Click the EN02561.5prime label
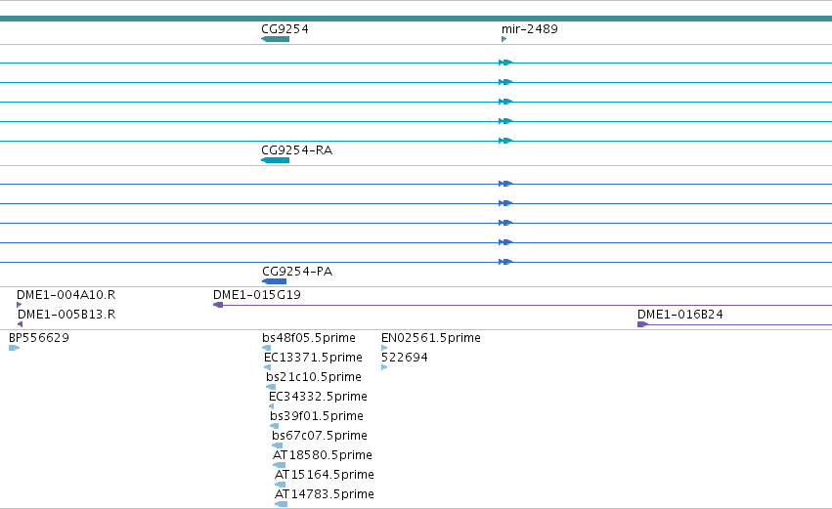Image resolution: width=832 pixels, height=509 pixels. click(431, 338)
